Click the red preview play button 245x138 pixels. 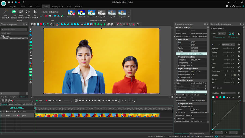pos(46,101)
